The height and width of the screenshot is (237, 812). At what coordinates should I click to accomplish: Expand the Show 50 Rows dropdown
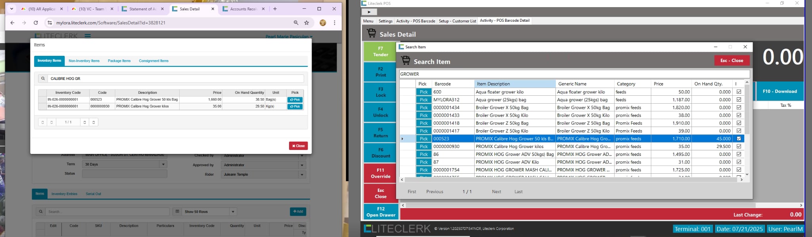233,212
